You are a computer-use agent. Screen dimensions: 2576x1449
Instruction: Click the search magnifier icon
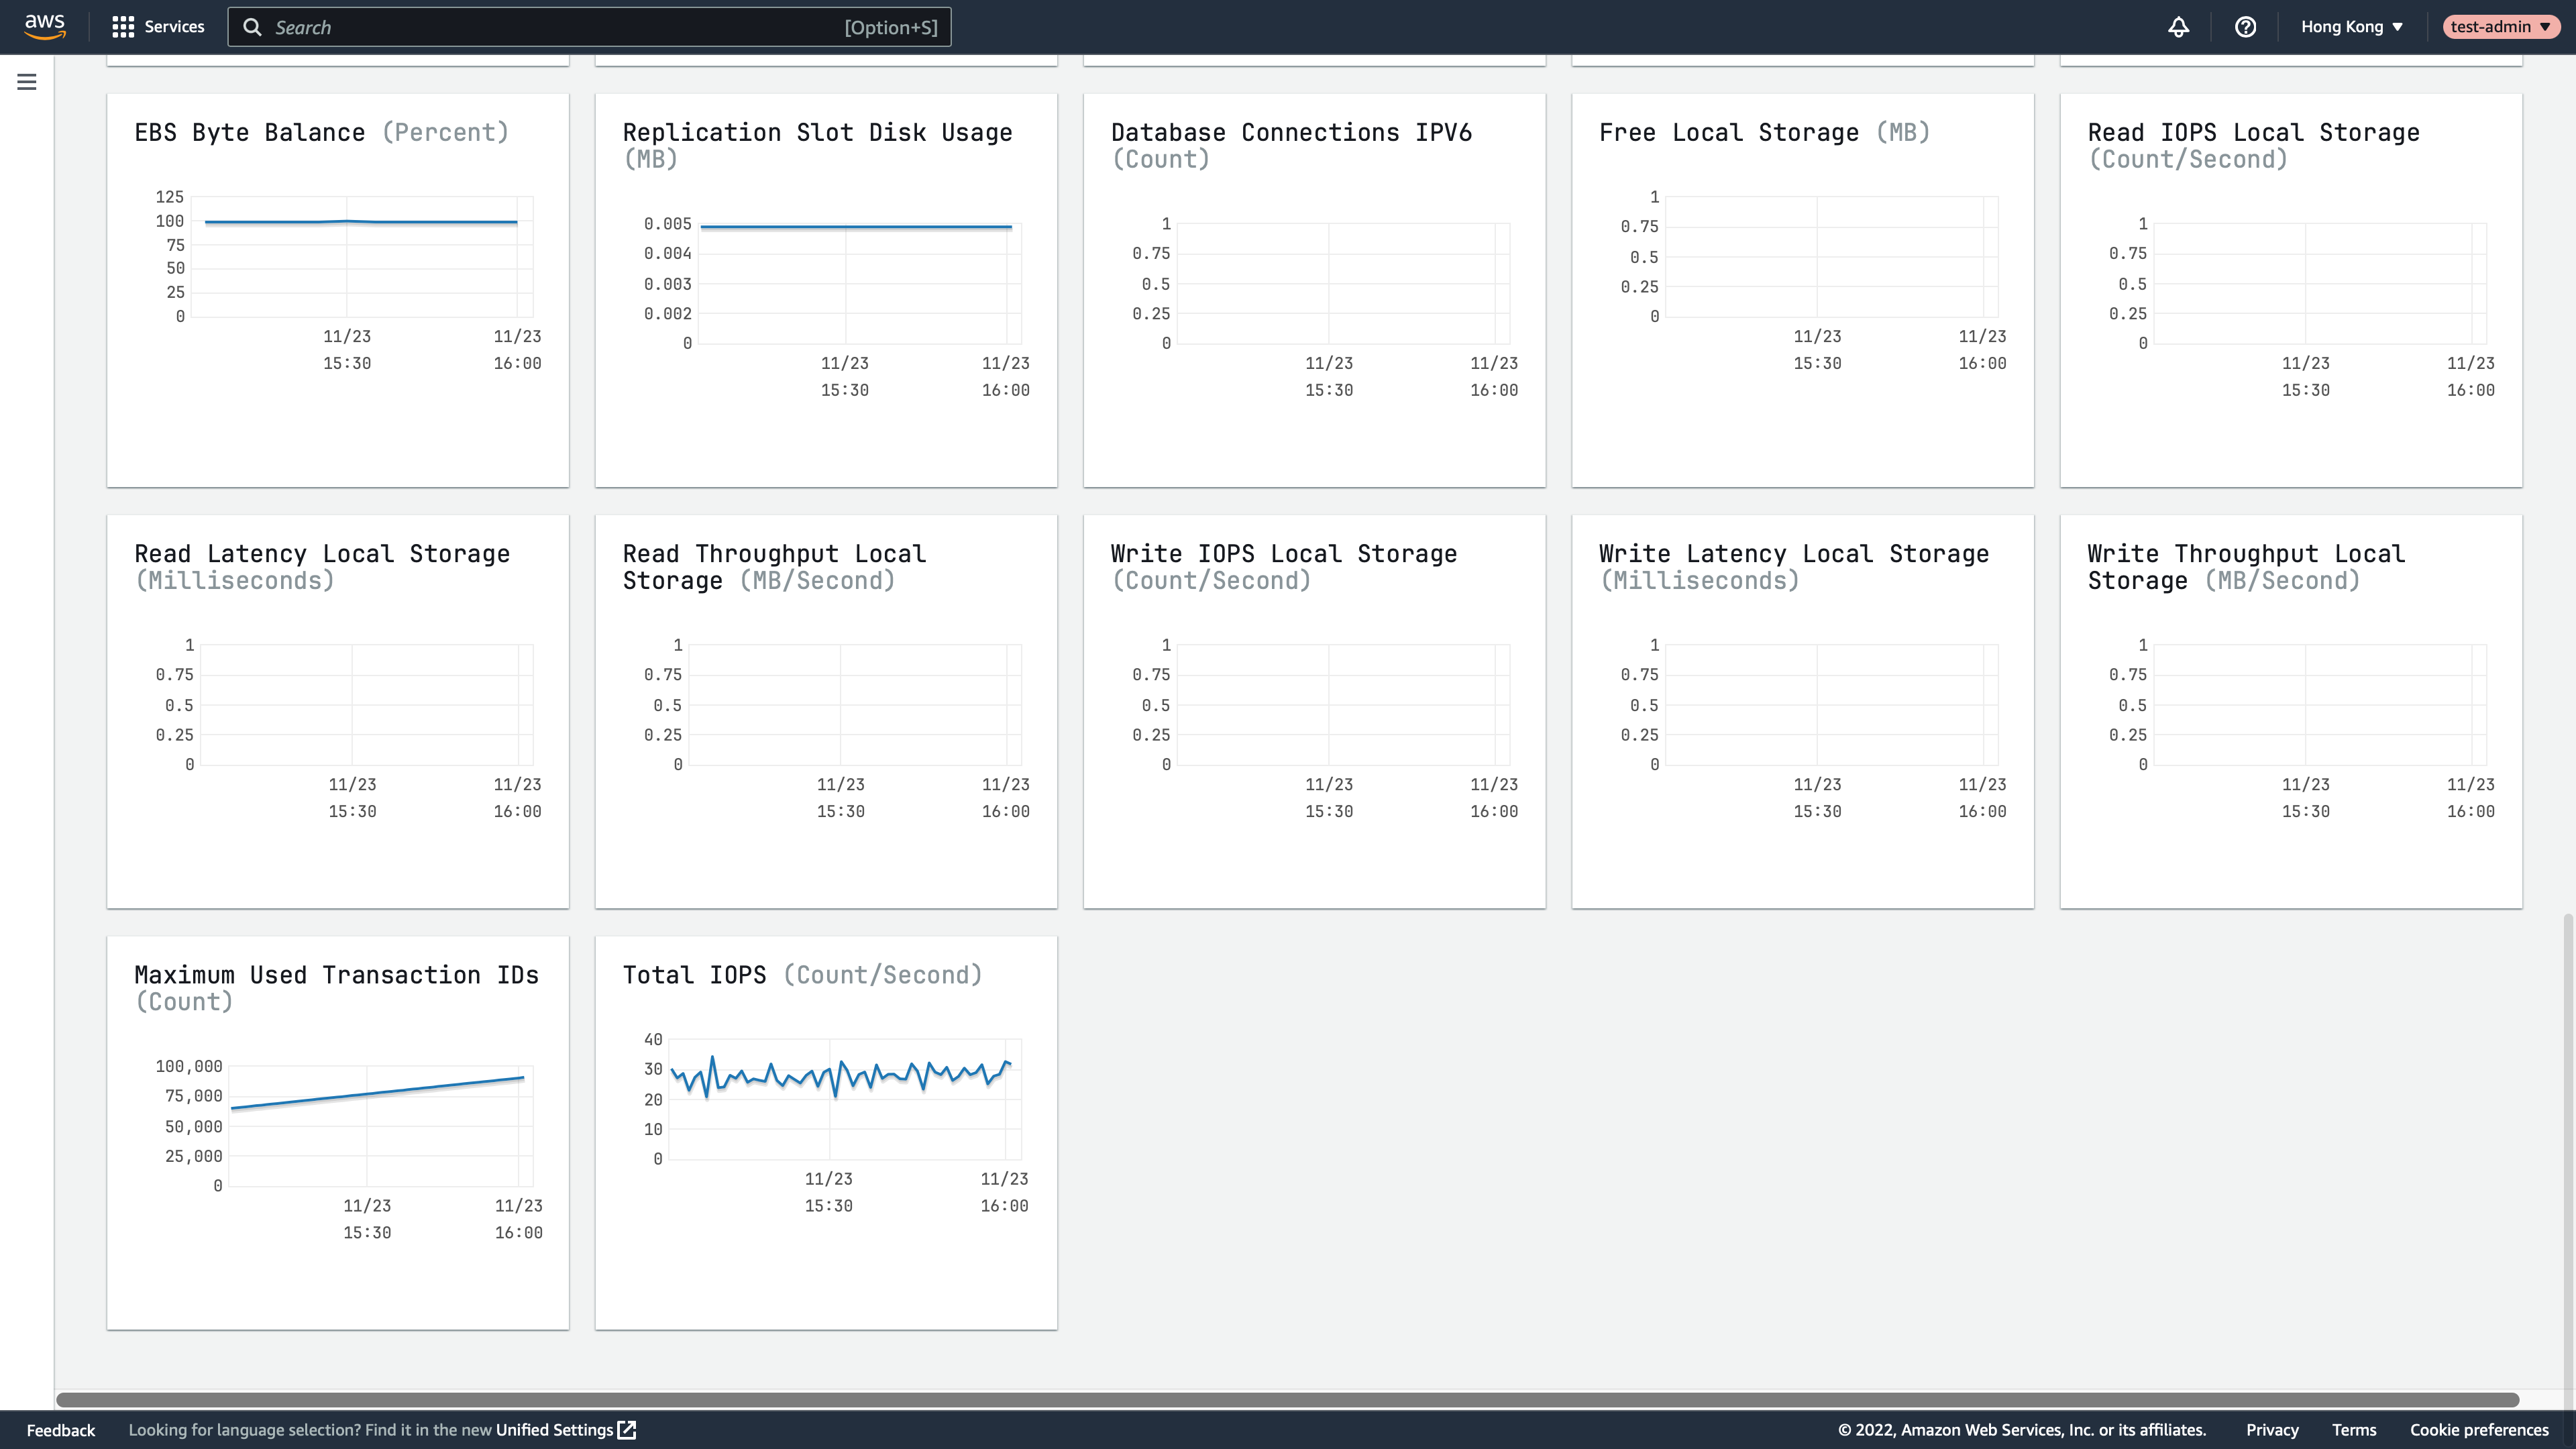point(253,27)
